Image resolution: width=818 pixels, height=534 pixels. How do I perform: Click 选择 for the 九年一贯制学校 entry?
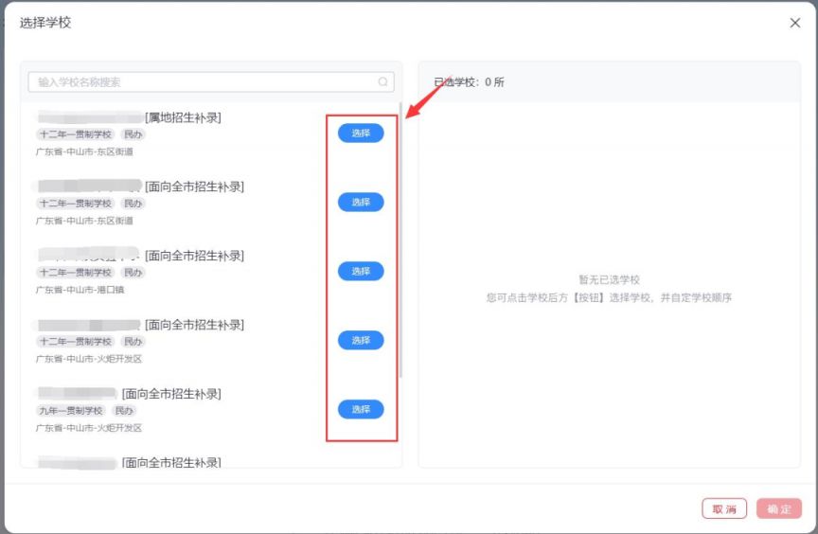tap(361, 409)
